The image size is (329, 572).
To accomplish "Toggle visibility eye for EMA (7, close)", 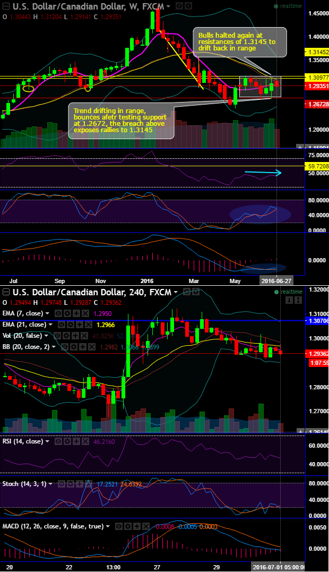I will tap(59, 313).
